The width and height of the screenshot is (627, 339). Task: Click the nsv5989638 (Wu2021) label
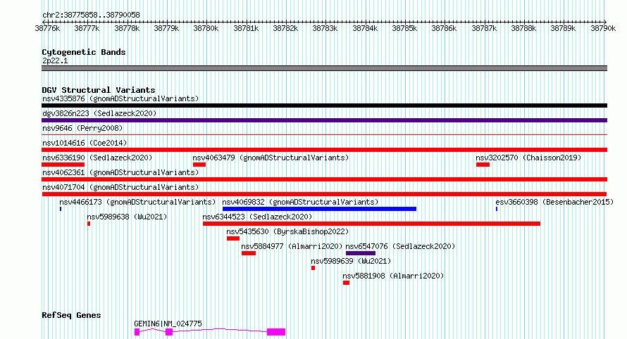[x=127, y=217]
